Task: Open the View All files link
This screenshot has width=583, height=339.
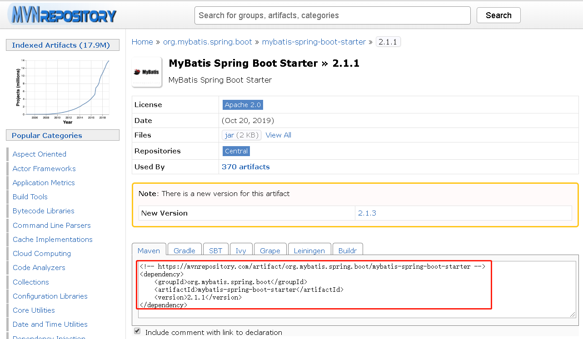Action: point(279,135)
